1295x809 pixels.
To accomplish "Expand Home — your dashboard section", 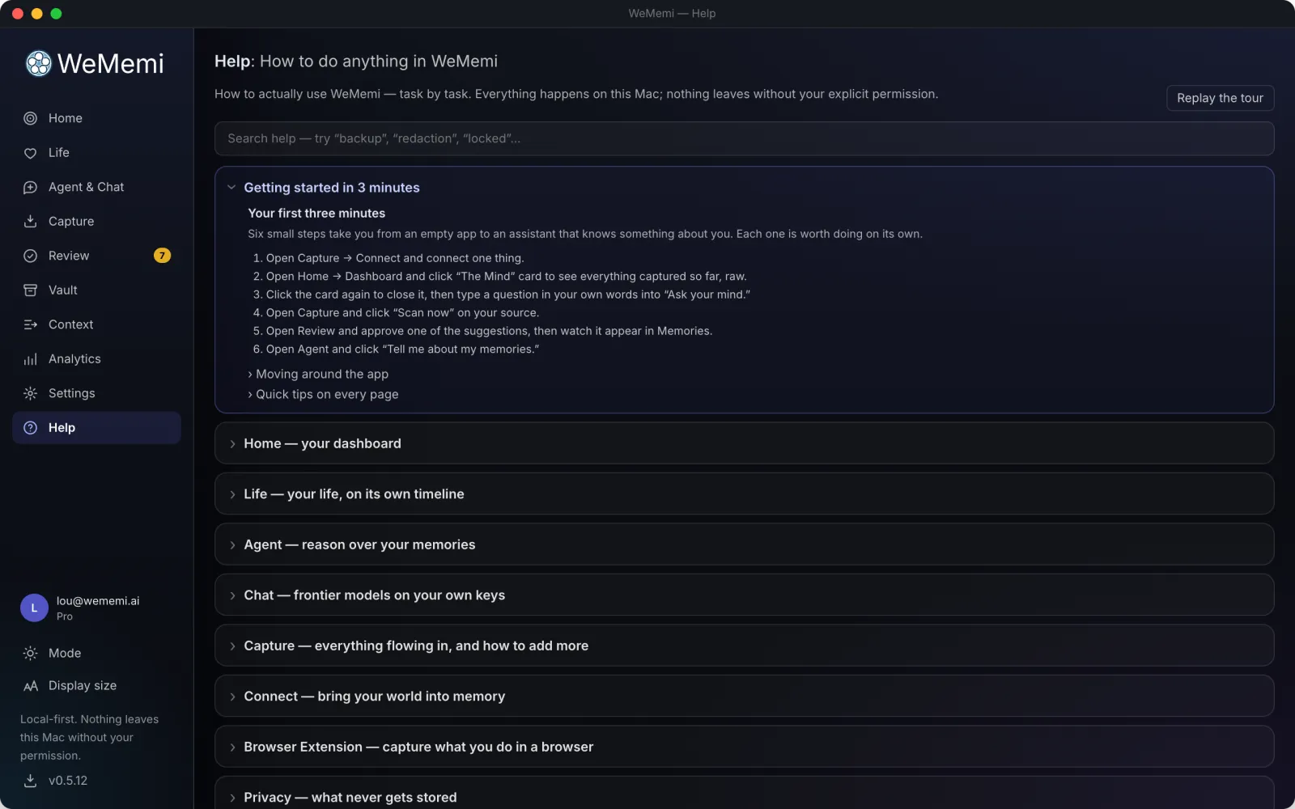I will click(x=744, y=443).
